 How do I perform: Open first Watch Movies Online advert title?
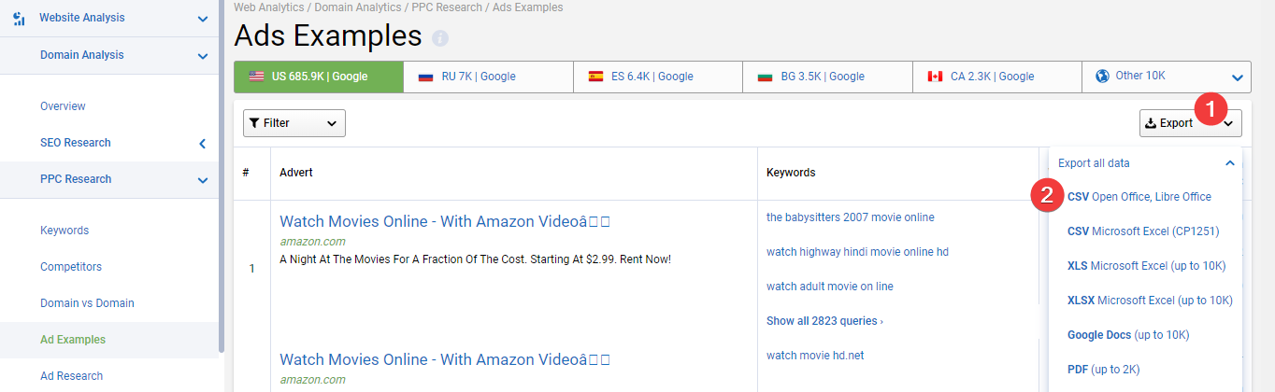point(445,222)
